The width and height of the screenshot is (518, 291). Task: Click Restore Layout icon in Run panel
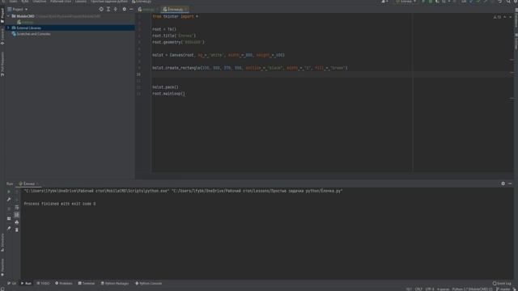point(9,218)
